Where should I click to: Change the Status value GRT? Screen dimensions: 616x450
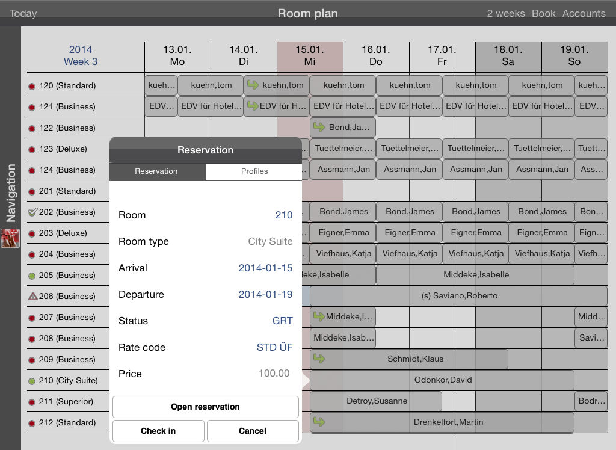point(283,321)
